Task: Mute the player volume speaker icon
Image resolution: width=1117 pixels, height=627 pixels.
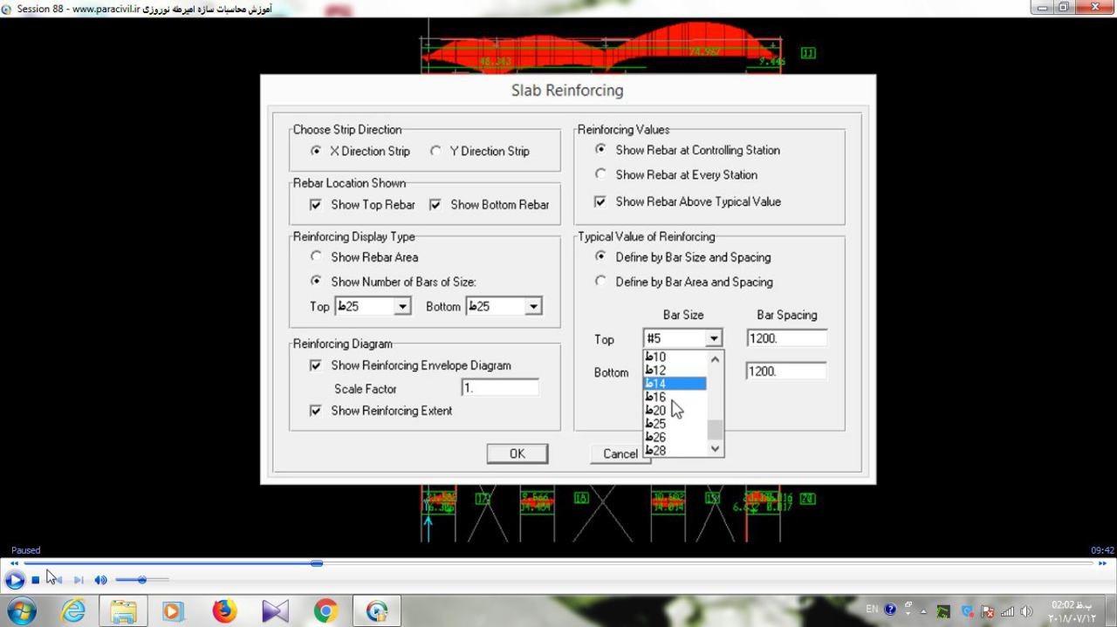Action: (100, 580)
